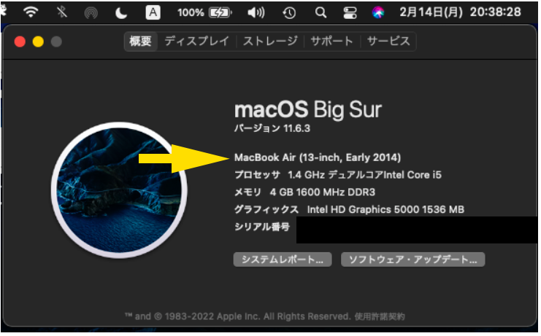Toggle Do Not Disturb moon icon
The image size is (541, 336).
[121, 13]
